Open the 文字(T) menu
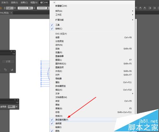Viewport: 159px width, 132px height. [x=4, y=3]
